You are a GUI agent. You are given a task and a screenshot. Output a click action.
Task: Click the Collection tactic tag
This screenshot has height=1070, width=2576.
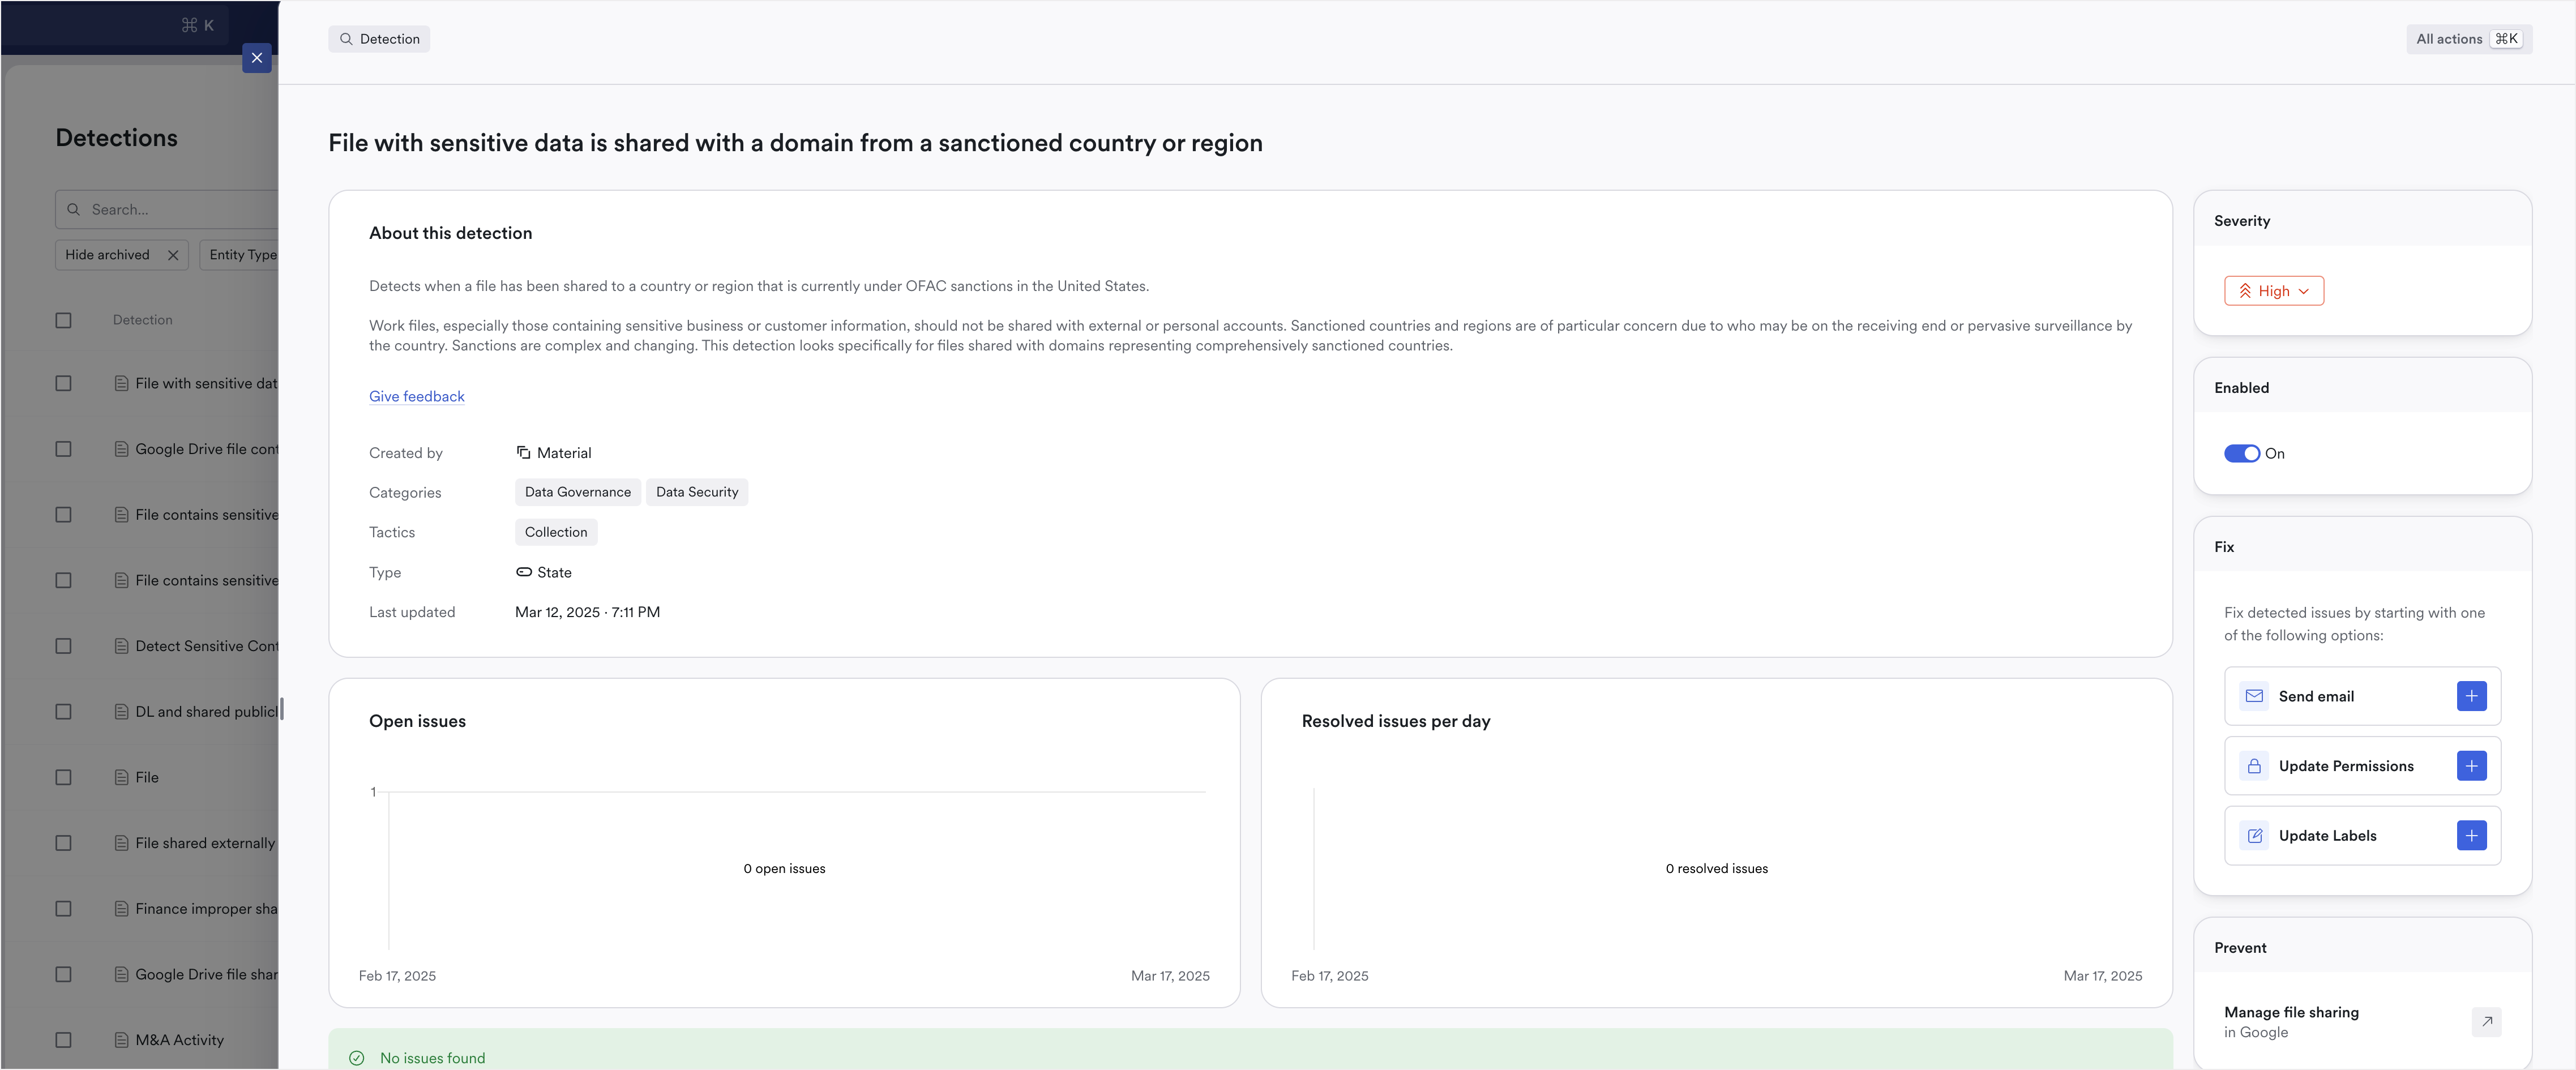556,532
